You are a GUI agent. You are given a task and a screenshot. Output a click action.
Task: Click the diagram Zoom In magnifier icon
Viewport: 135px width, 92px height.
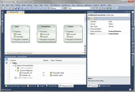85,46
